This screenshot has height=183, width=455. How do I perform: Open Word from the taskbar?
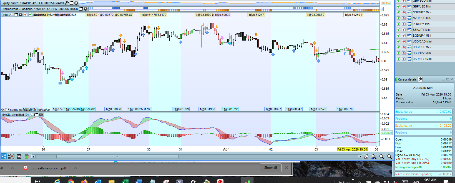(x=138, y=181)
